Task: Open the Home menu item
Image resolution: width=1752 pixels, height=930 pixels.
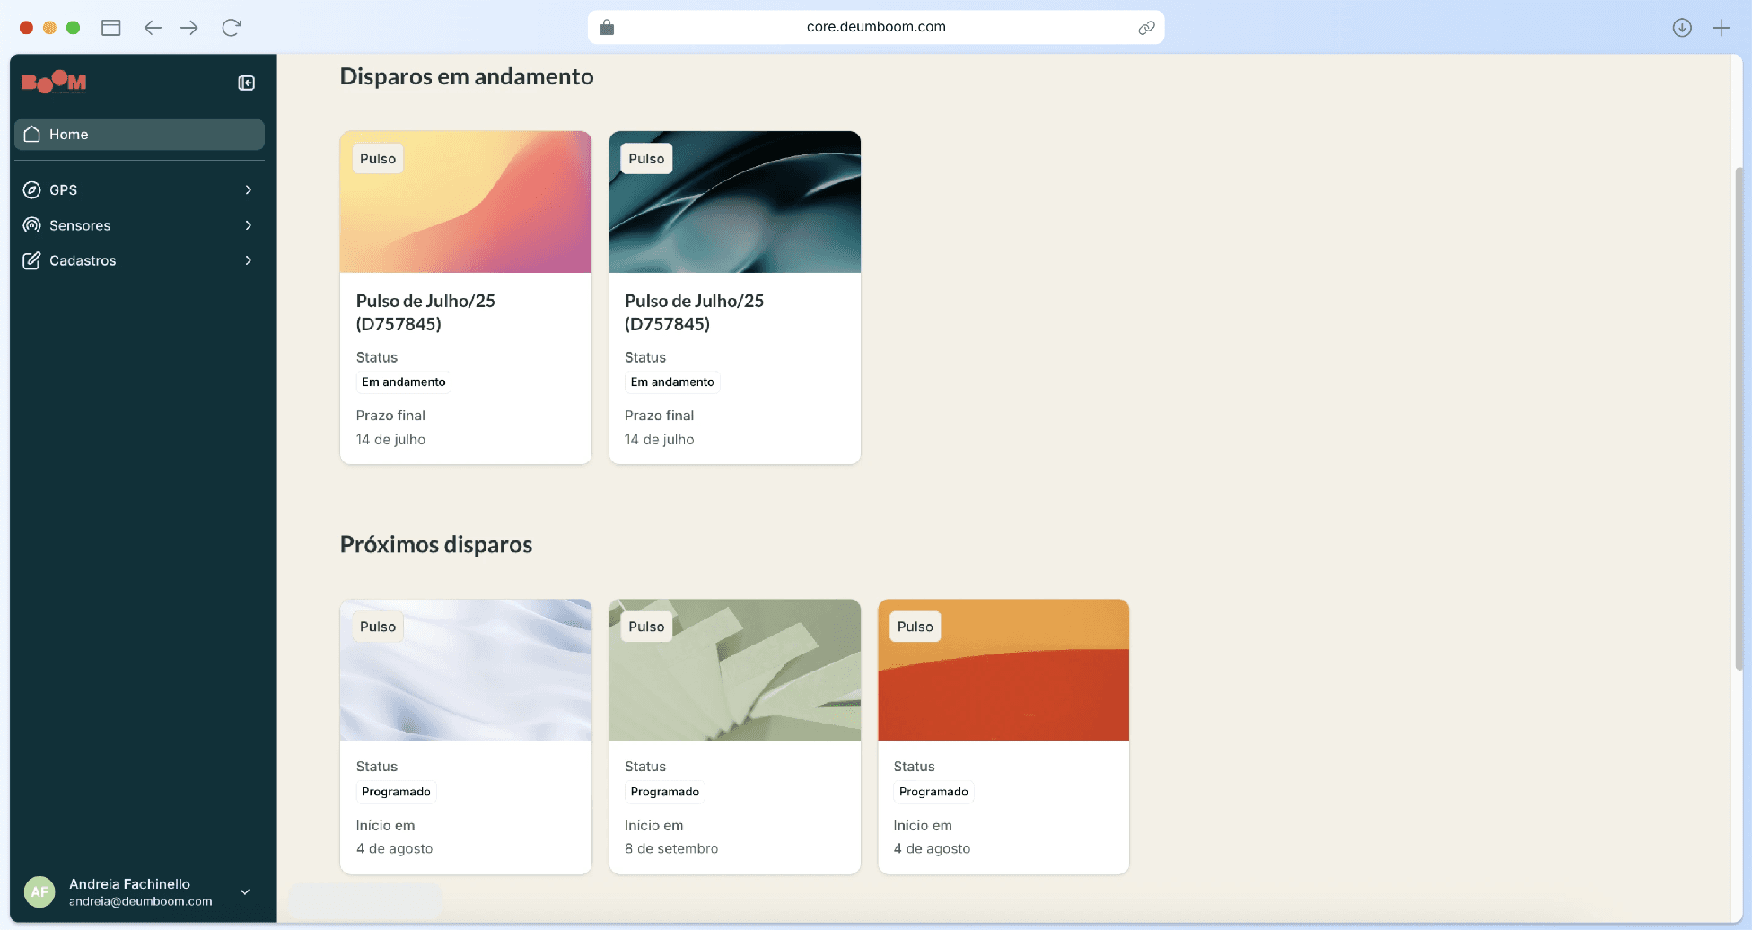Action: point(139,134)
